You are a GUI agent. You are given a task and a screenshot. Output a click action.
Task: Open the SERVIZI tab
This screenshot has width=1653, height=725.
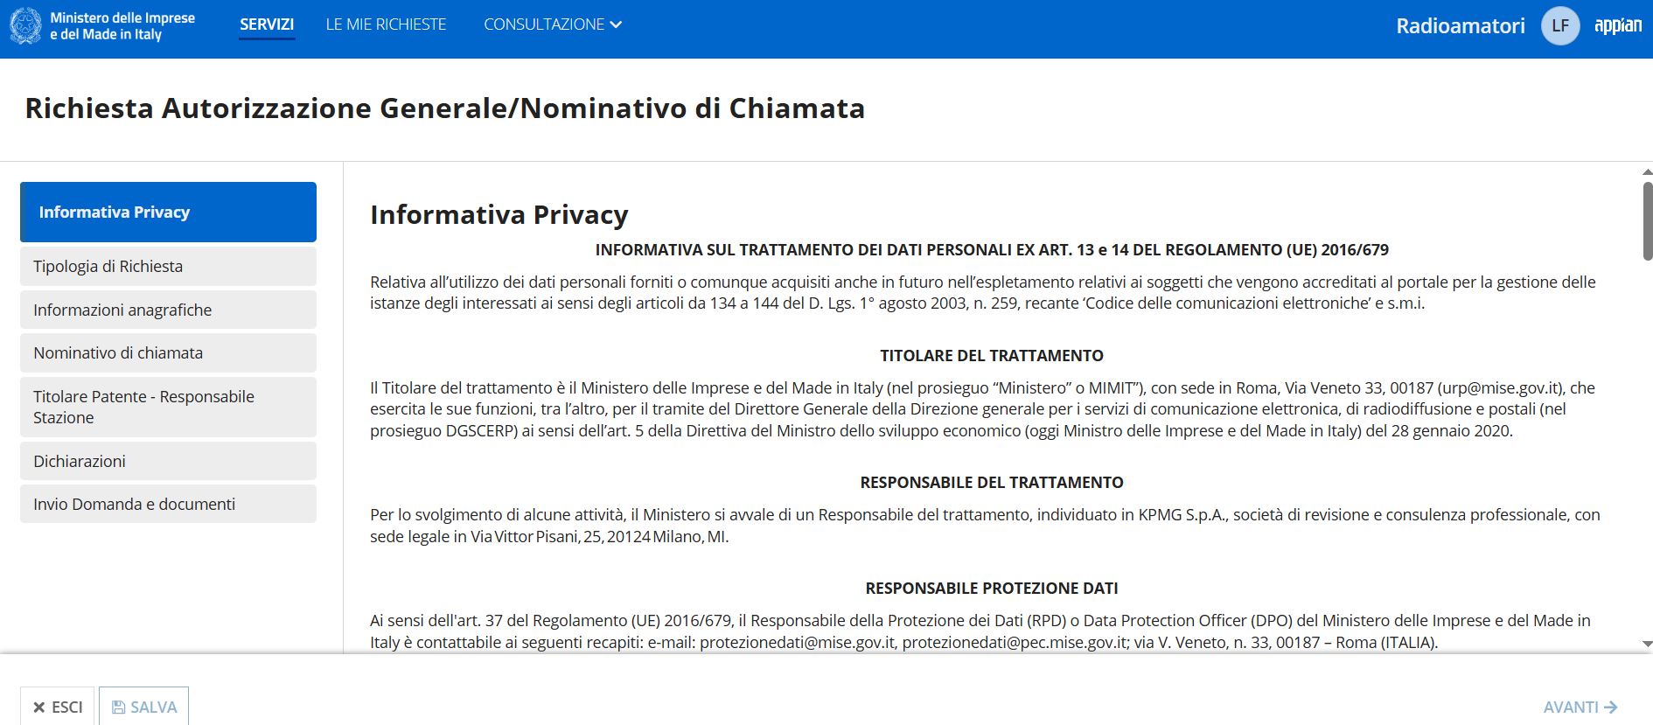(267, 24)
